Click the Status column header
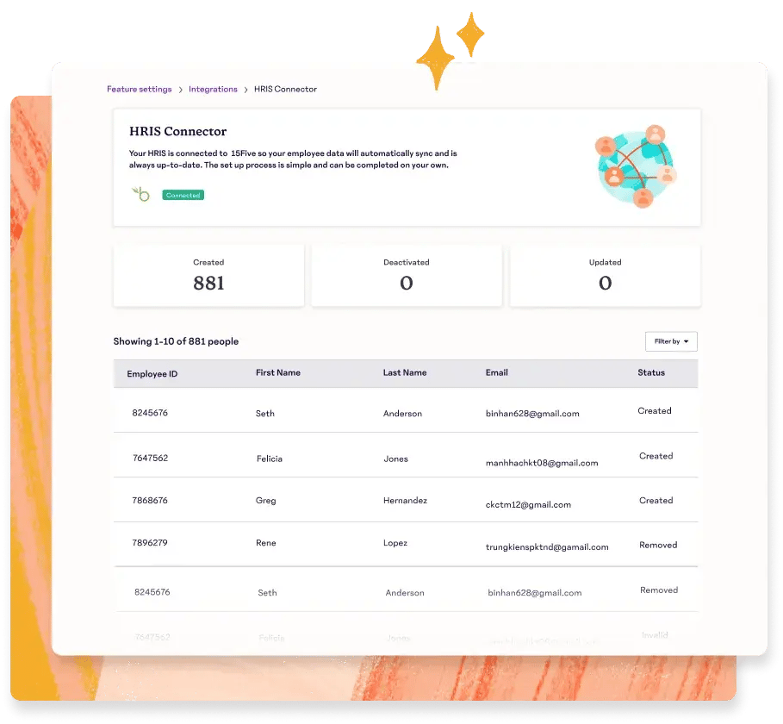Screen dimensions: 783x724 [x=651, y=372]
